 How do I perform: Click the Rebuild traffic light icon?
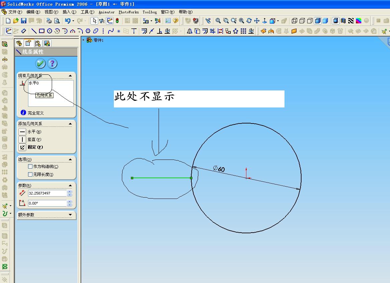(117, 21)
